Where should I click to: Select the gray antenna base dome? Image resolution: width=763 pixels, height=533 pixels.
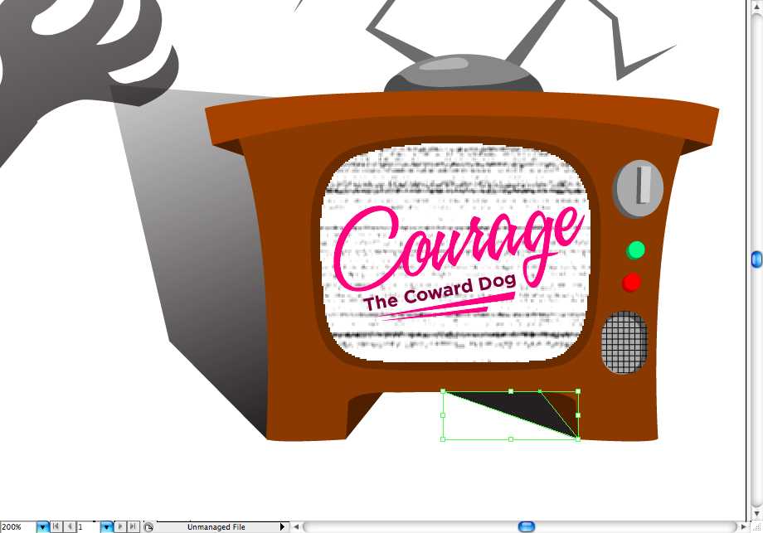pyautogui.click(x=464, y=73)
